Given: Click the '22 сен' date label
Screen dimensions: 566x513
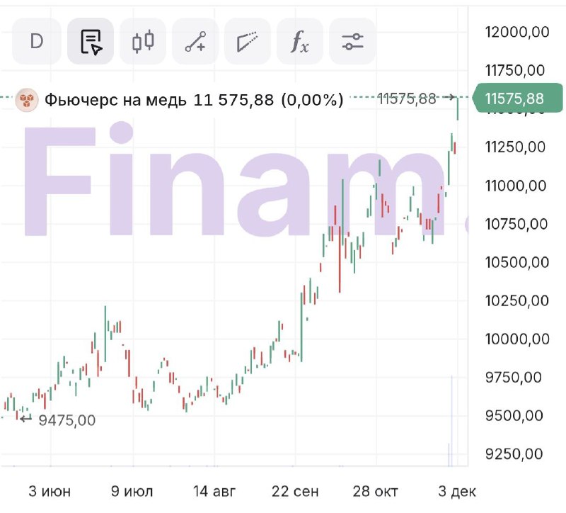Looking at the screenshot, I should 296,491.
